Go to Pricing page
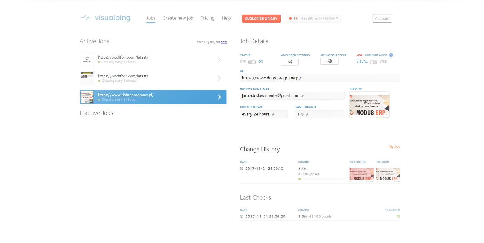 207,18
